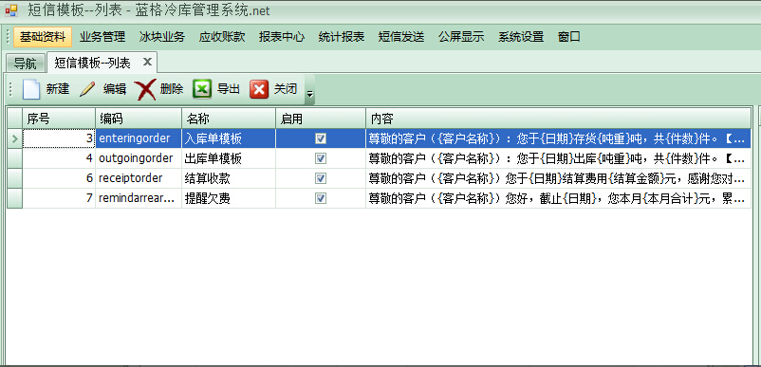This screenshot has width=761, height=367.
Task: Select the receiptorder 结算收款 row
Action: click(x=380, y=178)
